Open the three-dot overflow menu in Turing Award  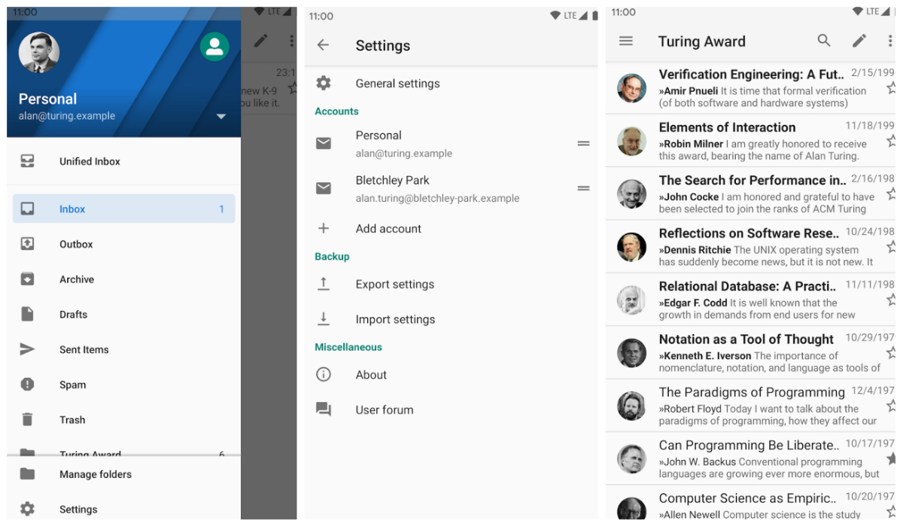pos(890,41)
